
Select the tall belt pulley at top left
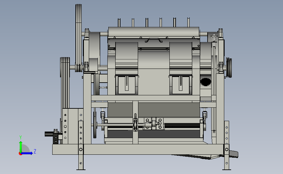click(x=79, y=38)
